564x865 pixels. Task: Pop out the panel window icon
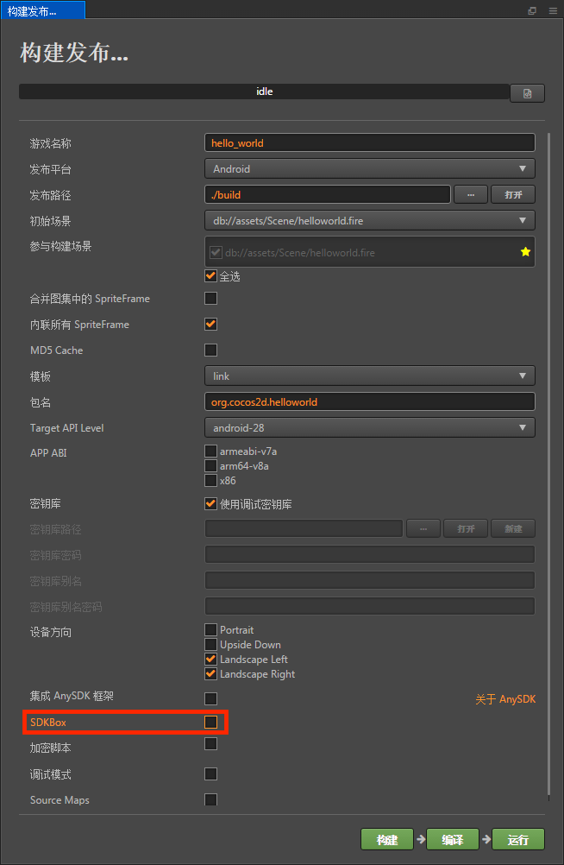[532, 10]
